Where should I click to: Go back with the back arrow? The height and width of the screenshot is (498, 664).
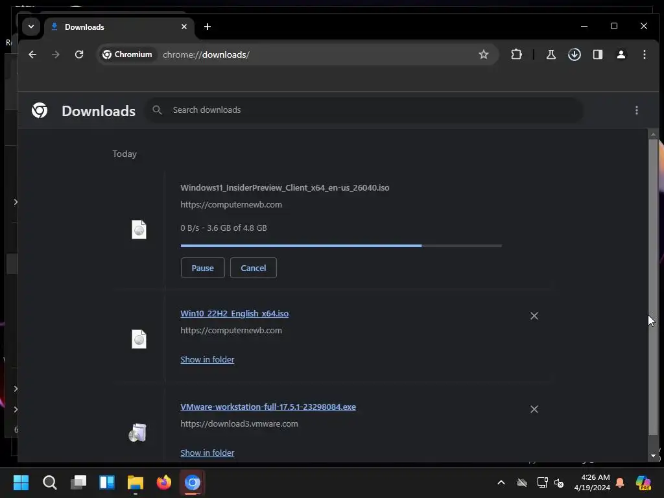point(32,54)
